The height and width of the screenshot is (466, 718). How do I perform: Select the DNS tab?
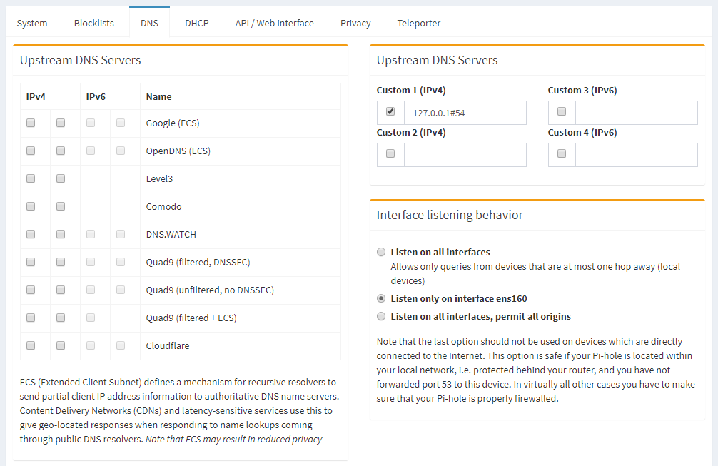coord(149,23)
